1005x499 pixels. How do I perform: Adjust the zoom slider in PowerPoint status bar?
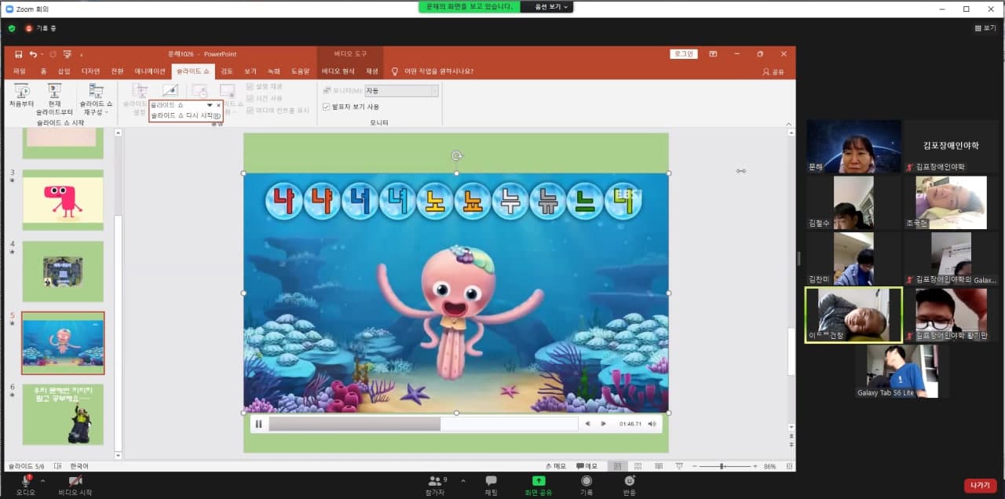click(x=722, y=466)
